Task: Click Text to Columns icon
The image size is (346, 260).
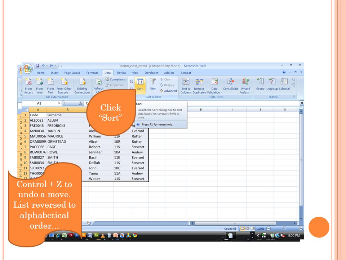Action: pyautogui.click(x=186, y=82)
